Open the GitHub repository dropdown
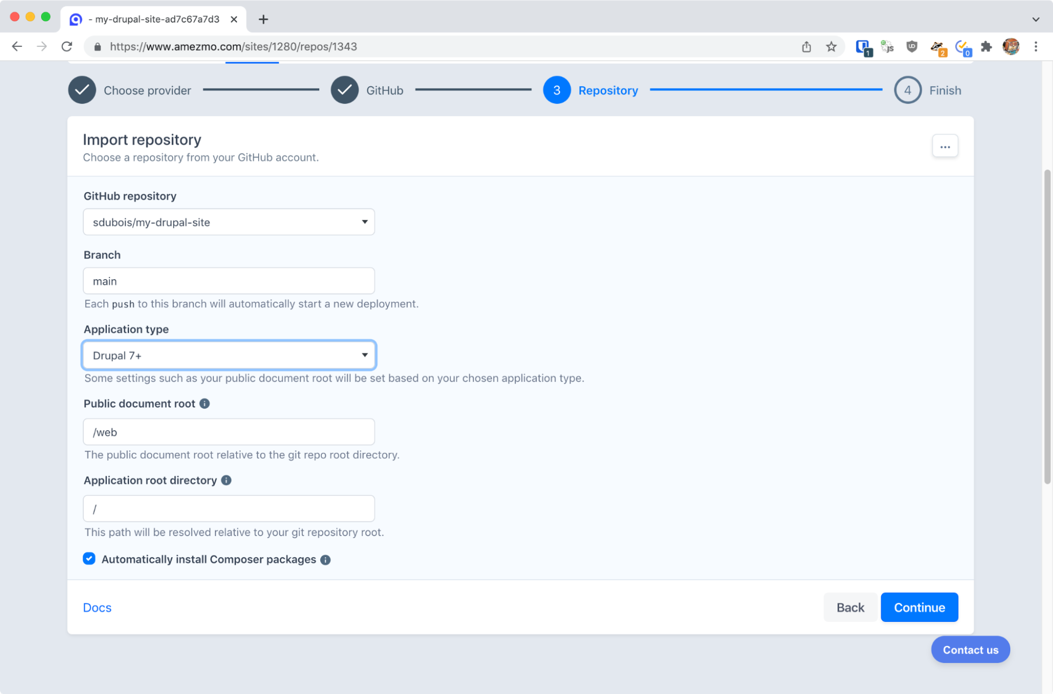 point(229,222)
